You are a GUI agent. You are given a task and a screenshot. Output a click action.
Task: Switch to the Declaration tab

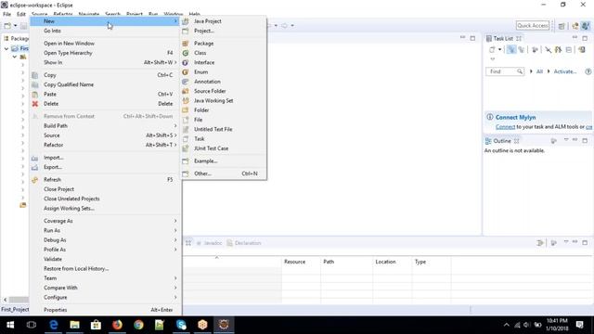tap(244, 243)
